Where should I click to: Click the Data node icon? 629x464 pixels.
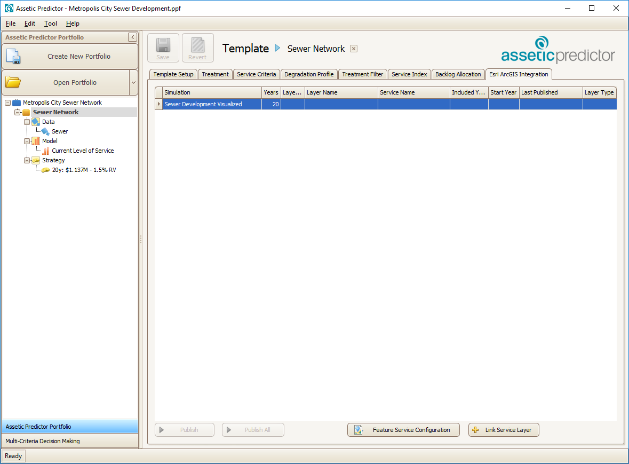(36, 122)
